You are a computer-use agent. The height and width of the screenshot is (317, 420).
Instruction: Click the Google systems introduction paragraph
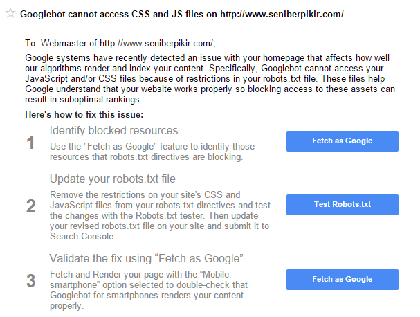(x=210, y=78)
